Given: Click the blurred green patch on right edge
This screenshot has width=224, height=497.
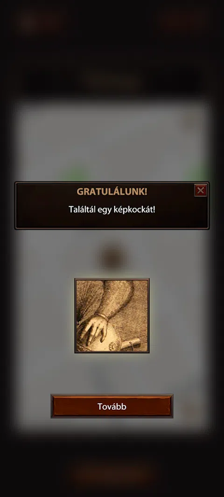Looking at the screenshot, I should [x=200, y=171].
